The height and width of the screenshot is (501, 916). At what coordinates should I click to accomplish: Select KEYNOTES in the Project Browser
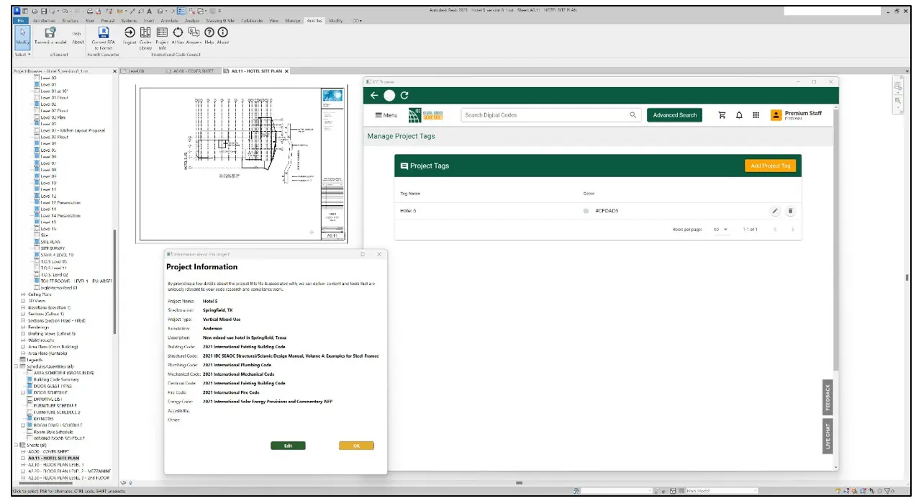[x=43, y=418]
